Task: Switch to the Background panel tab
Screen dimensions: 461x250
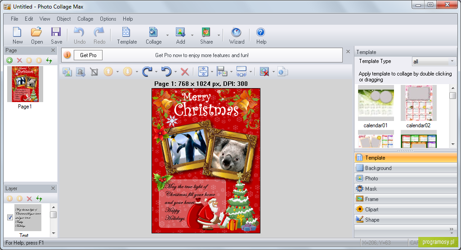Action: pyautogui.click(x=406, y=168)
